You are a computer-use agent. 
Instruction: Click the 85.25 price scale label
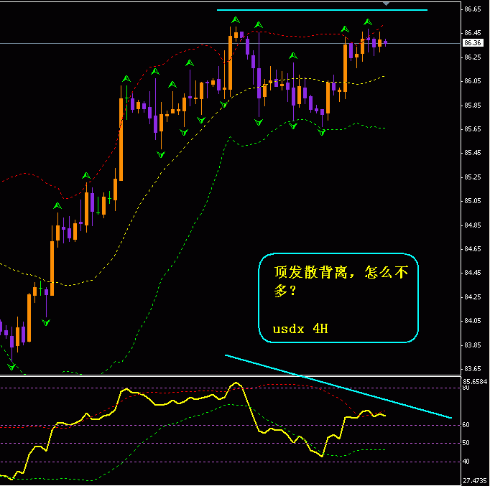coord(473,177)
